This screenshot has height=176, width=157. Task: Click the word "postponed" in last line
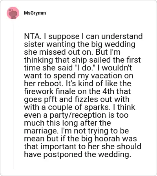(x=63, y=154)
